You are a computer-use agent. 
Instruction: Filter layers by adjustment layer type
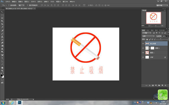(157, 33)
